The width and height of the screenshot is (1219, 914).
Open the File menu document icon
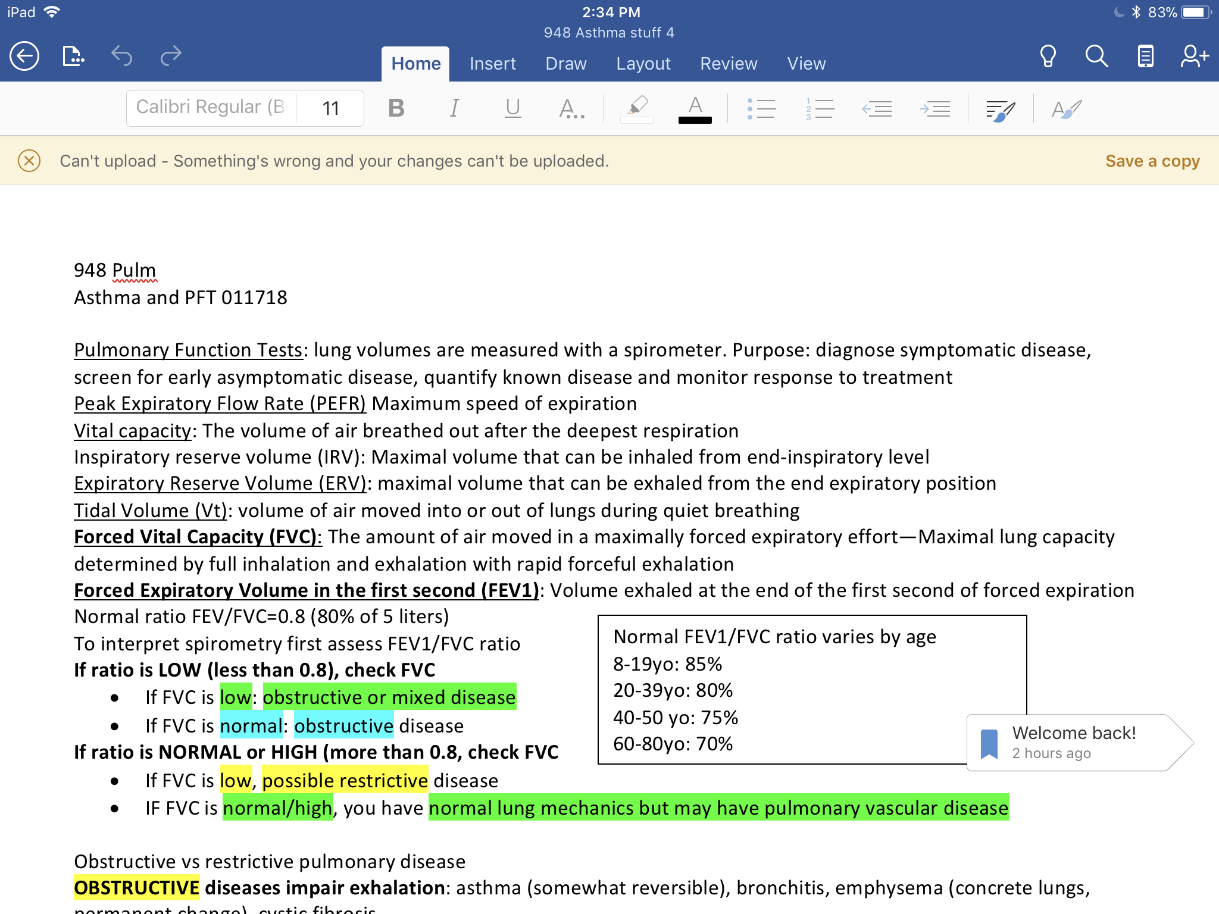pyautogui.click(x=73, y=57)
